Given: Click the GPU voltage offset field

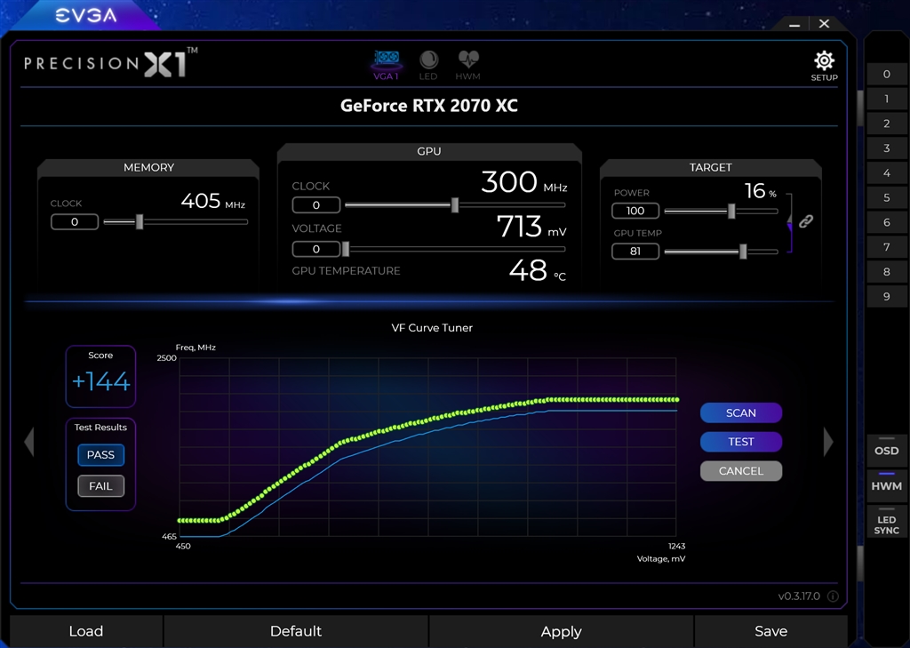Looking at the screenshot, I should click(316, 249).
